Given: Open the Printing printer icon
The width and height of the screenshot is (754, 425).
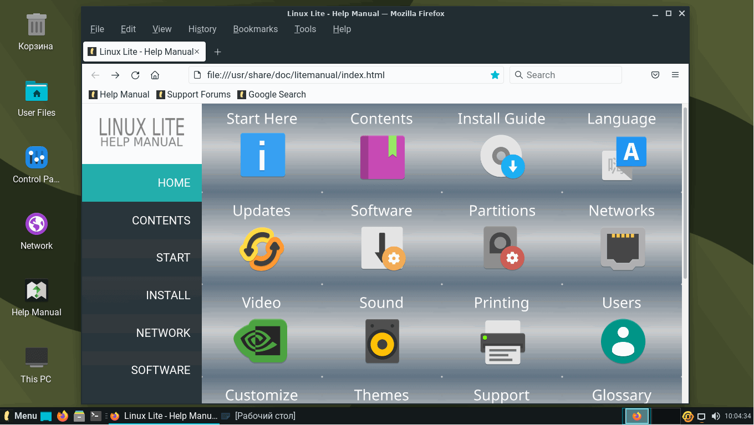Looking at the screenshot, I should point(502,342).
